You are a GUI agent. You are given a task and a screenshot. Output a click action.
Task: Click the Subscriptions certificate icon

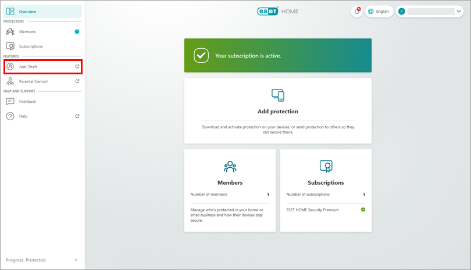click(326, 167)
